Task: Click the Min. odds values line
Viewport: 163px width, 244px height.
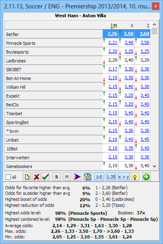Action: tap(92, 237)
